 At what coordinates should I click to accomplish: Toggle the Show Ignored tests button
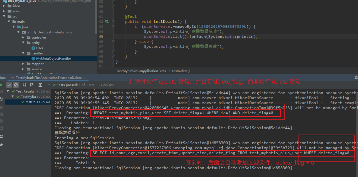point(15,85)
